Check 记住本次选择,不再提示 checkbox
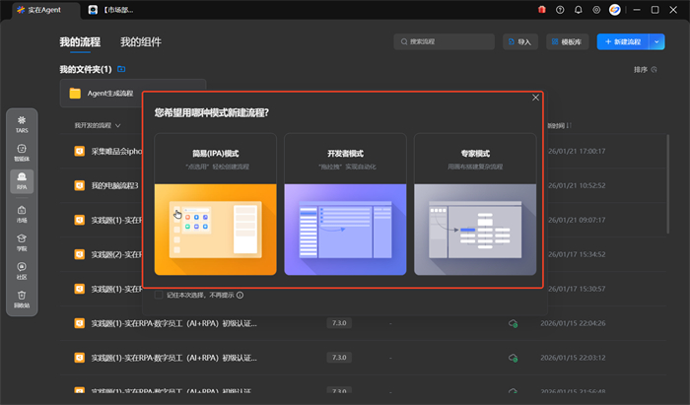The image size is (690, 405). coord(159,295)
